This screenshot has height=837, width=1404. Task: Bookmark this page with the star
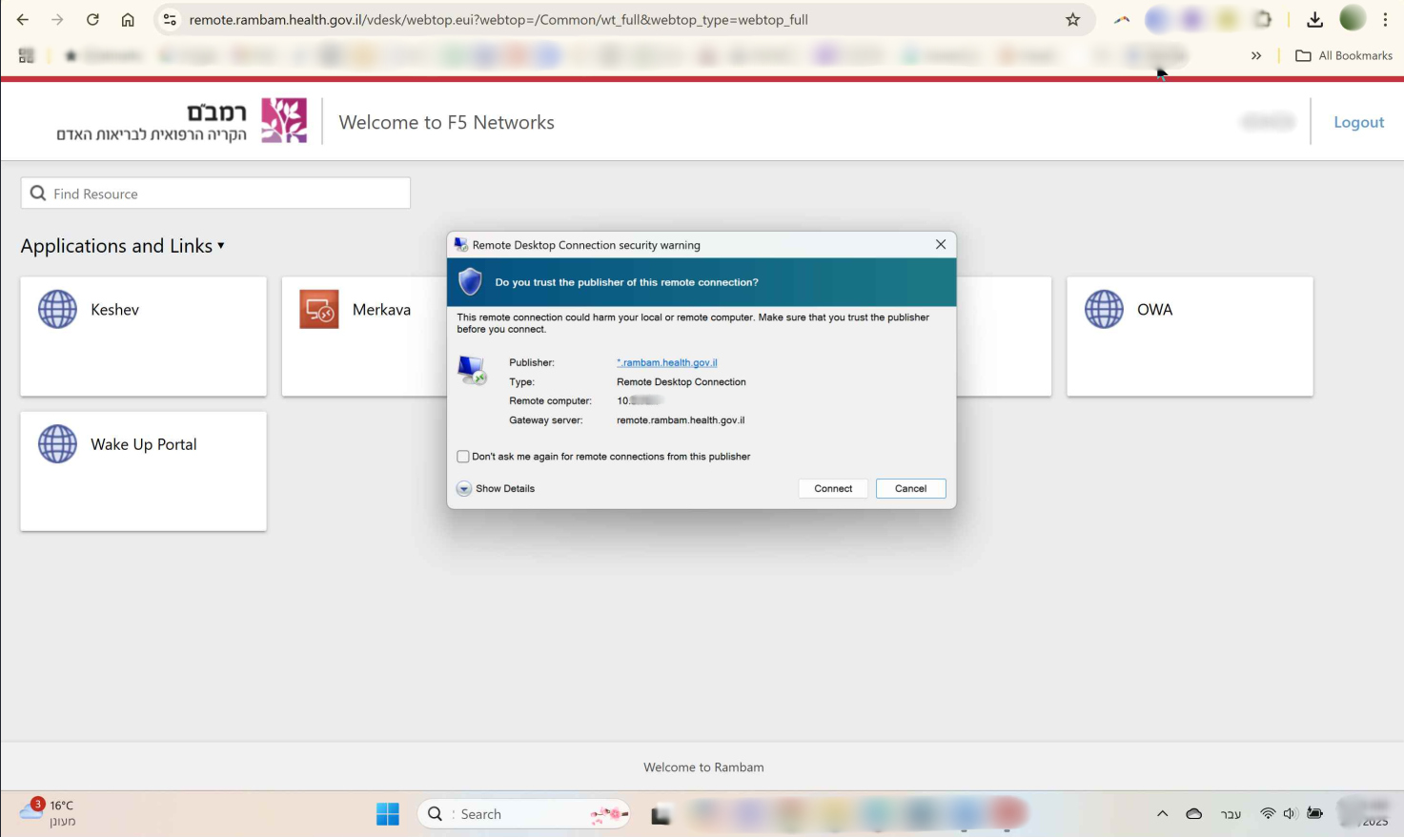[1072, 19]
